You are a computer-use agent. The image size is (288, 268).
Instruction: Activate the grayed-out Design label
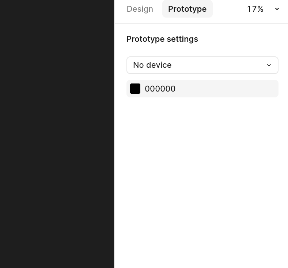click(140, 9)
